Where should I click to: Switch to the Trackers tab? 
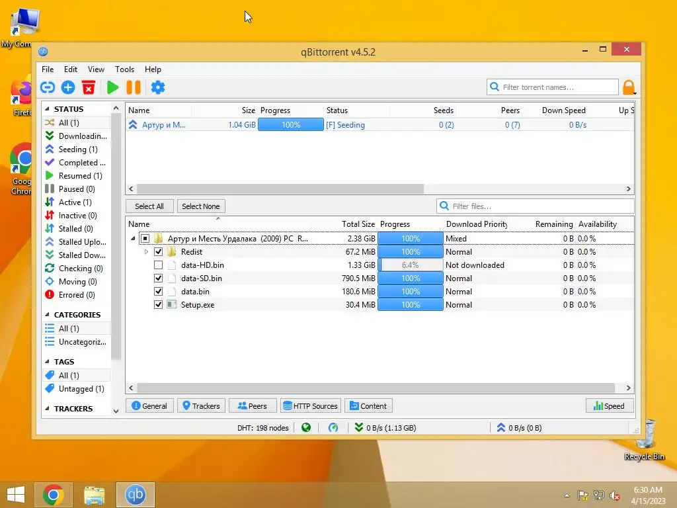coord(201,406)
